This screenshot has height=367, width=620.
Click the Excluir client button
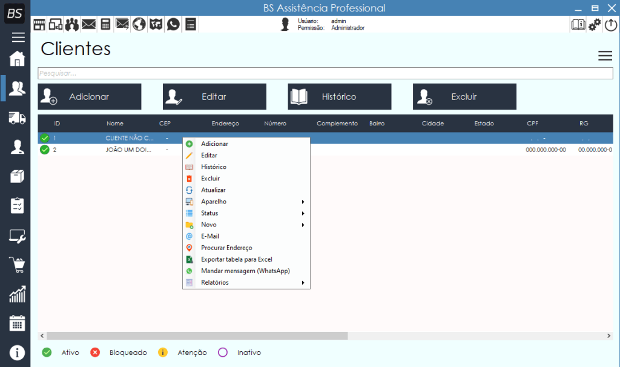(x=464, y=97)
